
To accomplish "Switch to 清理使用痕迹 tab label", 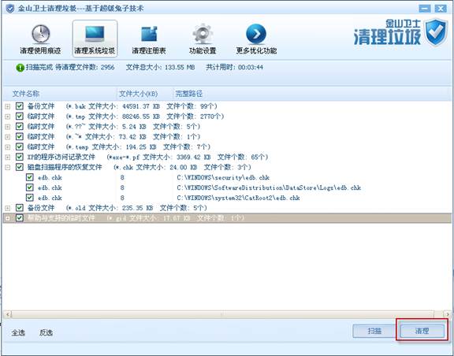I will click(40, 50).
